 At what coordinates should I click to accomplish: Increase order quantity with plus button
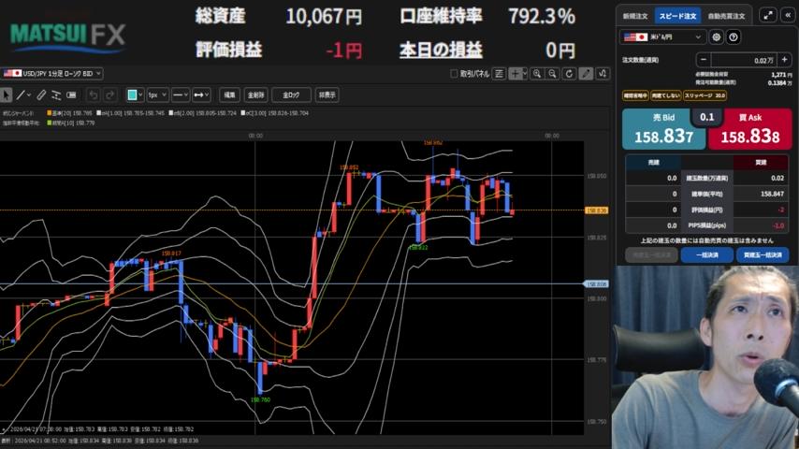pos(784,60)
